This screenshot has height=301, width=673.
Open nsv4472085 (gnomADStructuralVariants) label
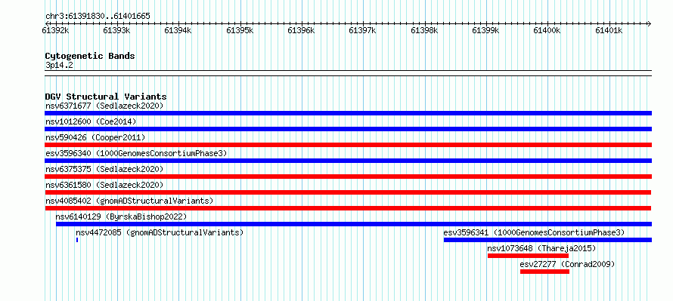point(160,232)
